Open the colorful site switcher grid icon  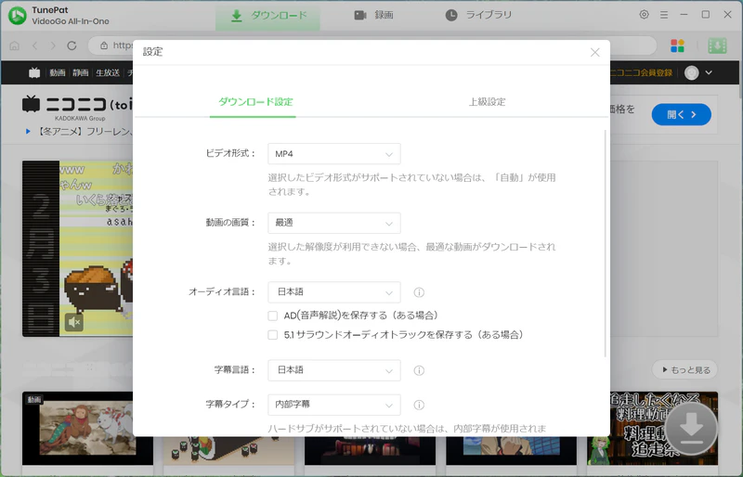[678, 46]
